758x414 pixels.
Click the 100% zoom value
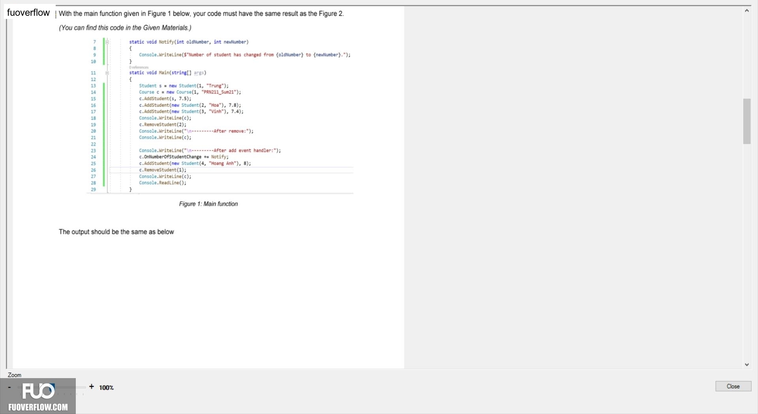click(106, 388)
